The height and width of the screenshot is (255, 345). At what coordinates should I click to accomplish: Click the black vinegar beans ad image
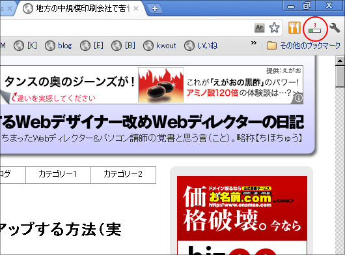pyautogui.click(x=161, y=85)
